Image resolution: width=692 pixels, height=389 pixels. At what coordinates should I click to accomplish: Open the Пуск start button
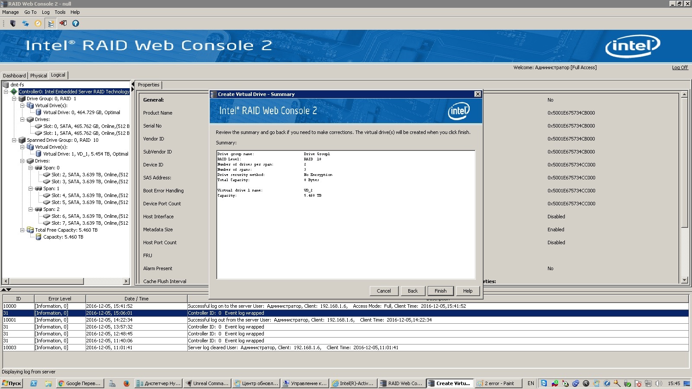tap(12, 383)
